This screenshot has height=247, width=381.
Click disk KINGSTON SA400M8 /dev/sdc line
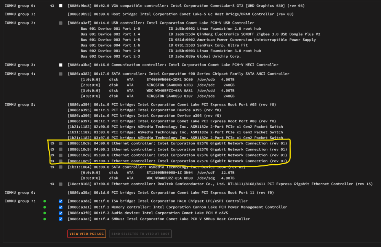[x=158, y=85]
